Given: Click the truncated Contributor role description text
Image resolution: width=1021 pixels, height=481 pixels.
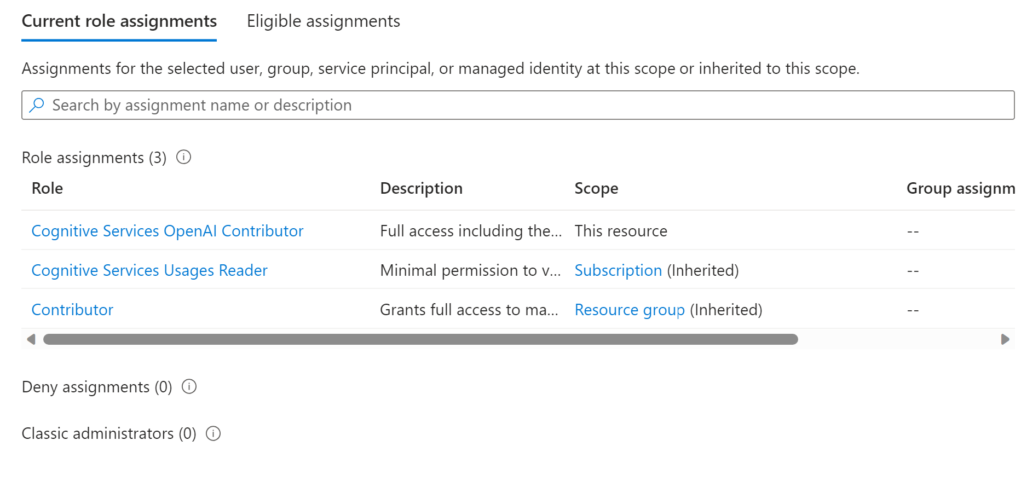Looking at the screenshot, I should coord(470,309).
